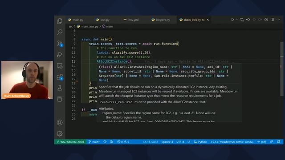Click the Kurt Schelfthout name label

click(x=16, y=96)
